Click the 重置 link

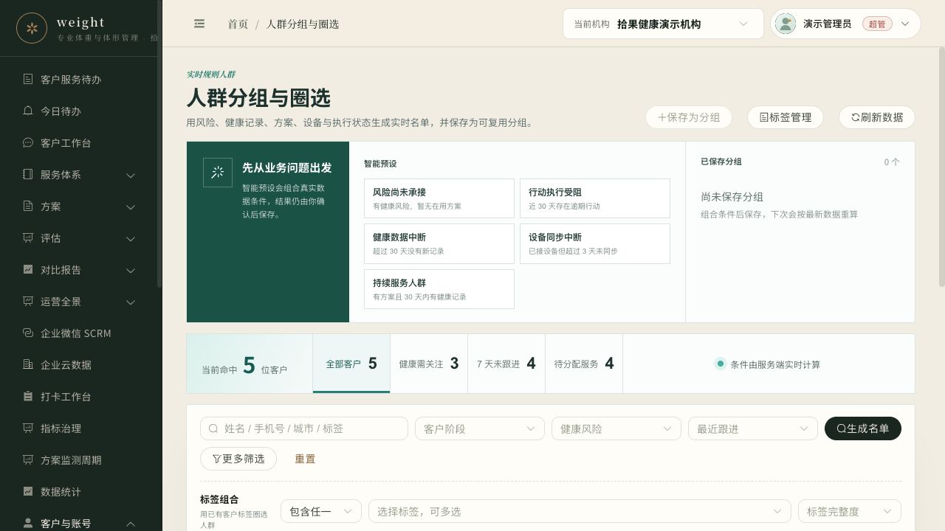305,459
